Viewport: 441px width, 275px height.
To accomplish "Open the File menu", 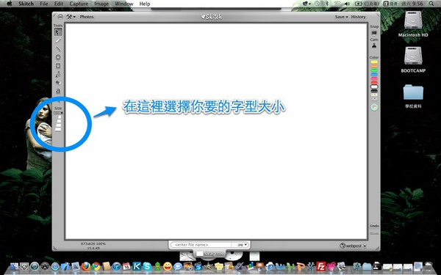I will 44,4.
